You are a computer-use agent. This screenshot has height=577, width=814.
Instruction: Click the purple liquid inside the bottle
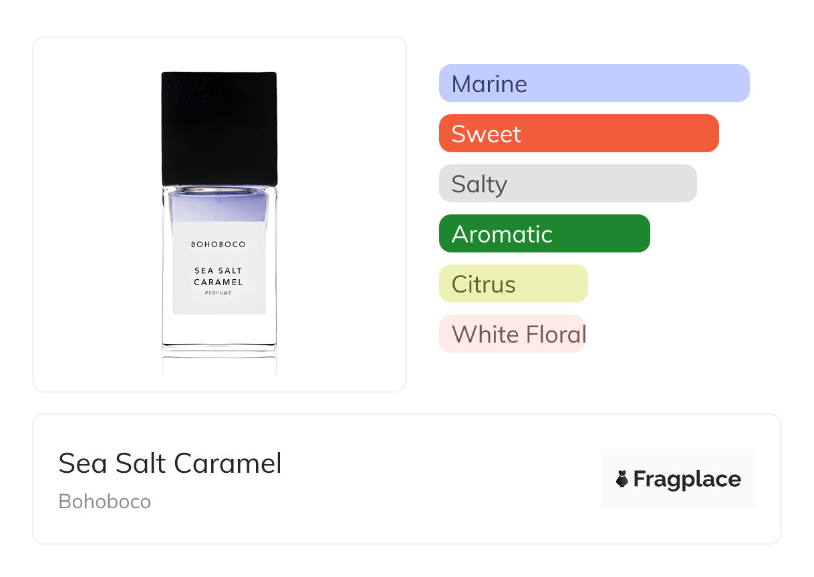pos(219,207)
